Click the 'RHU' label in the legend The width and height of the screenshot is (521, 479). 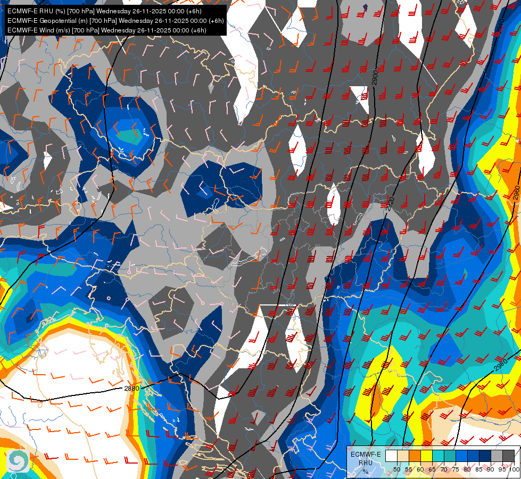366,463
